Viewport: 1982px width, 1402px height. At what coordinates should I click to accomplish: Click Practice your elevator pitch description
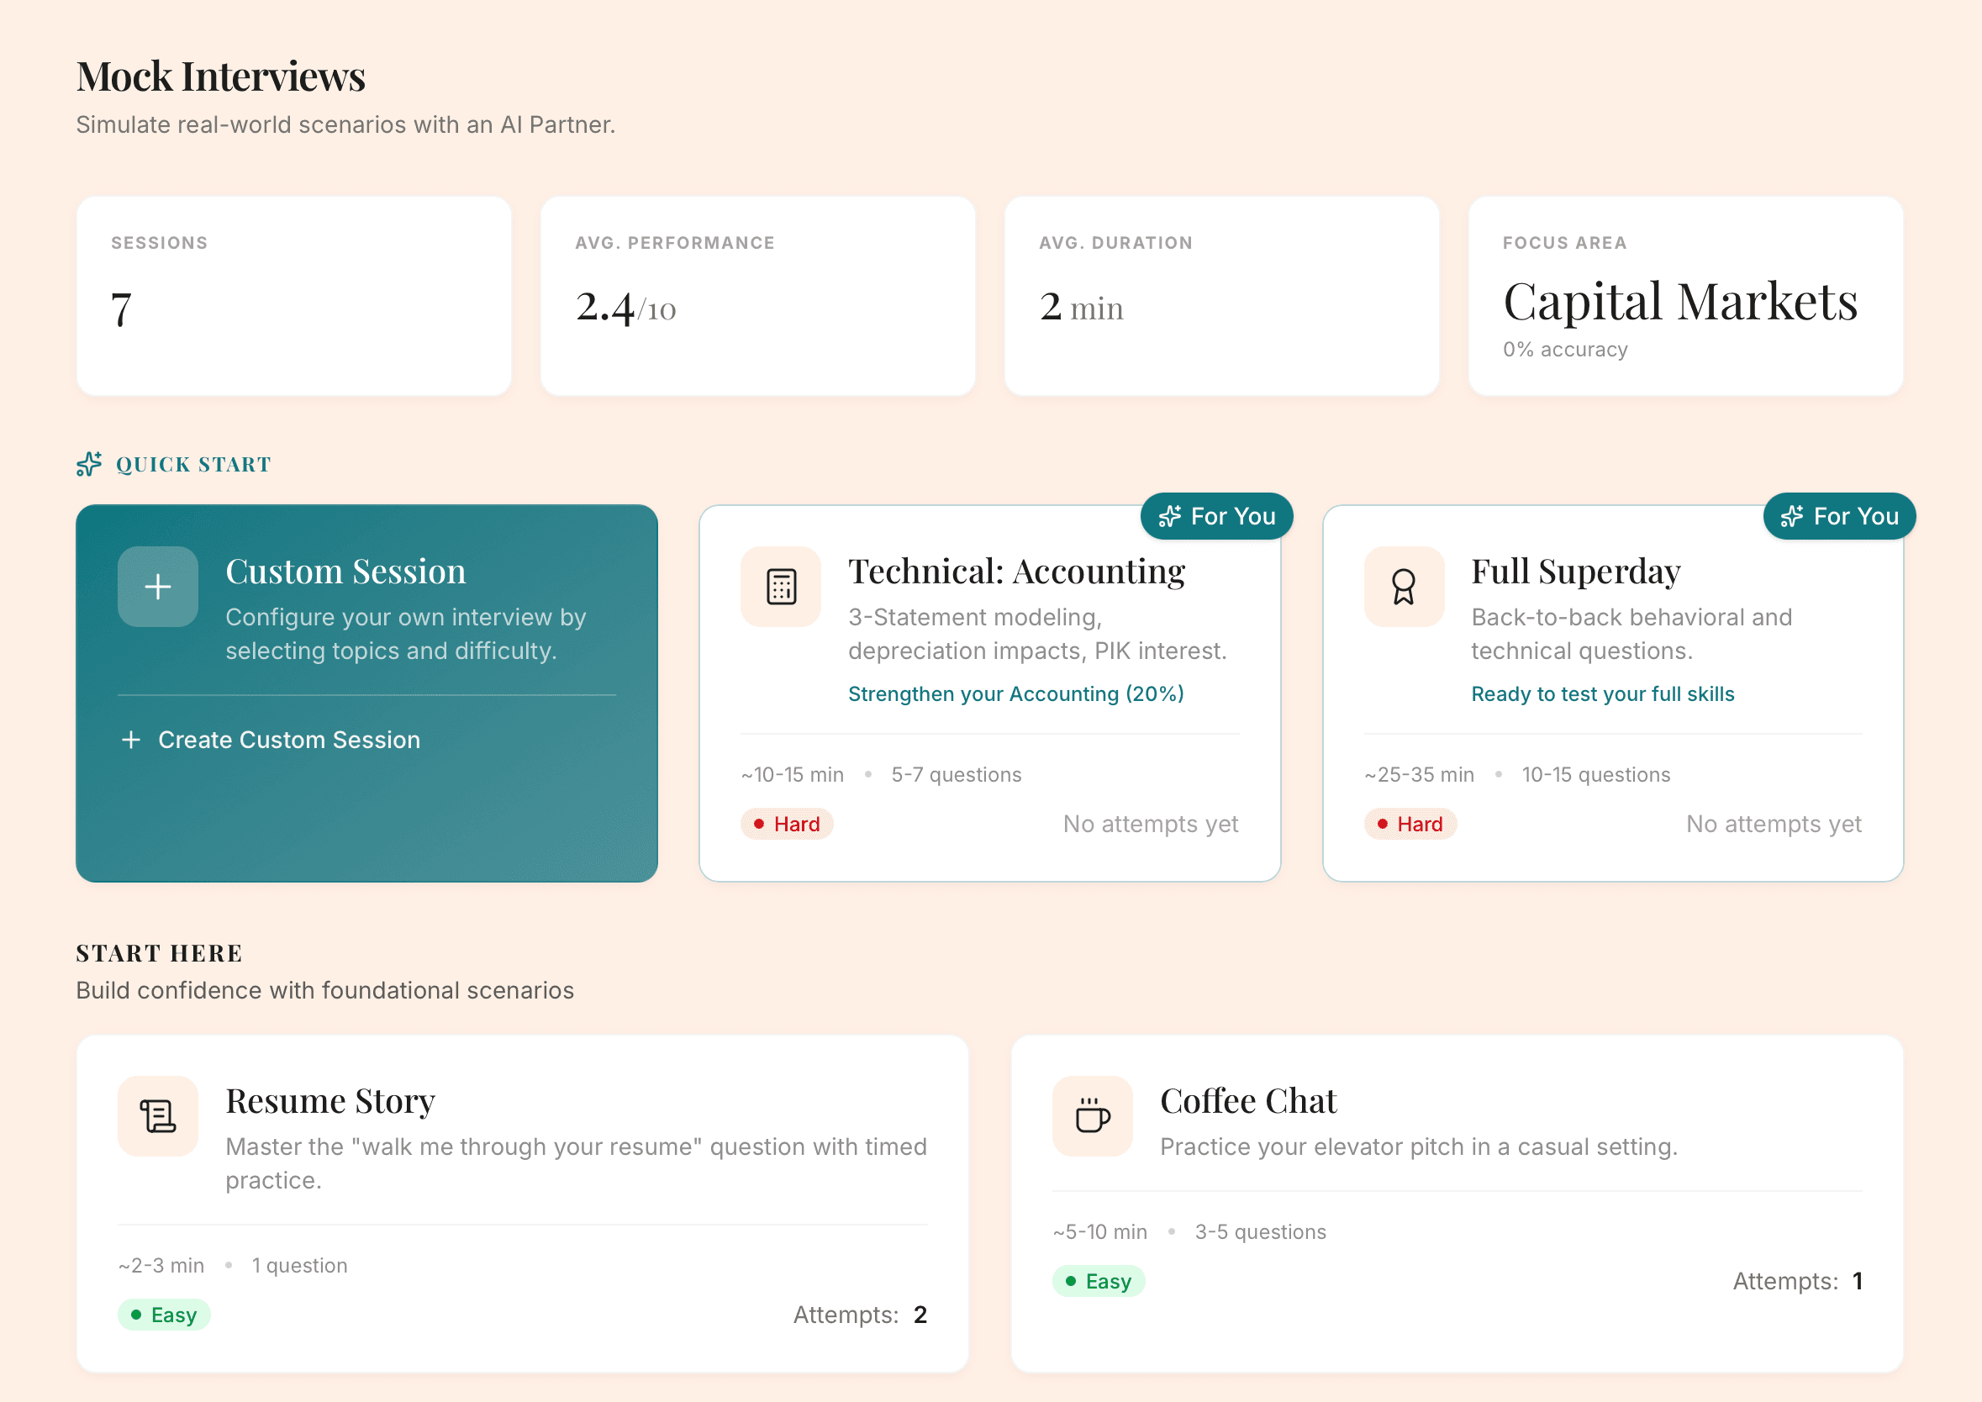(x=1419, y=1147)
